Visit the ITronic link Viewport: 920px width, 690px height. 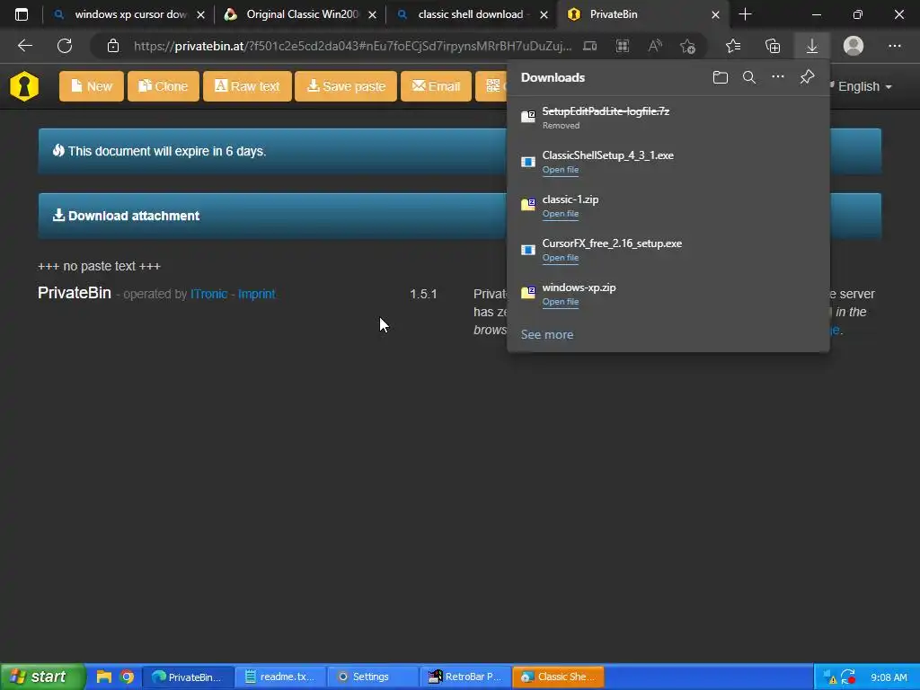point(208,294)
